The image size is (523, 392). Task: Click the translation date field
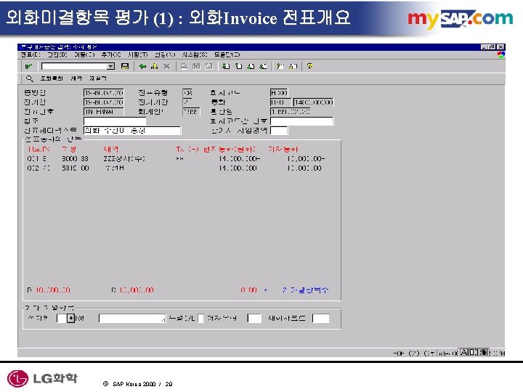pos(290,112)
